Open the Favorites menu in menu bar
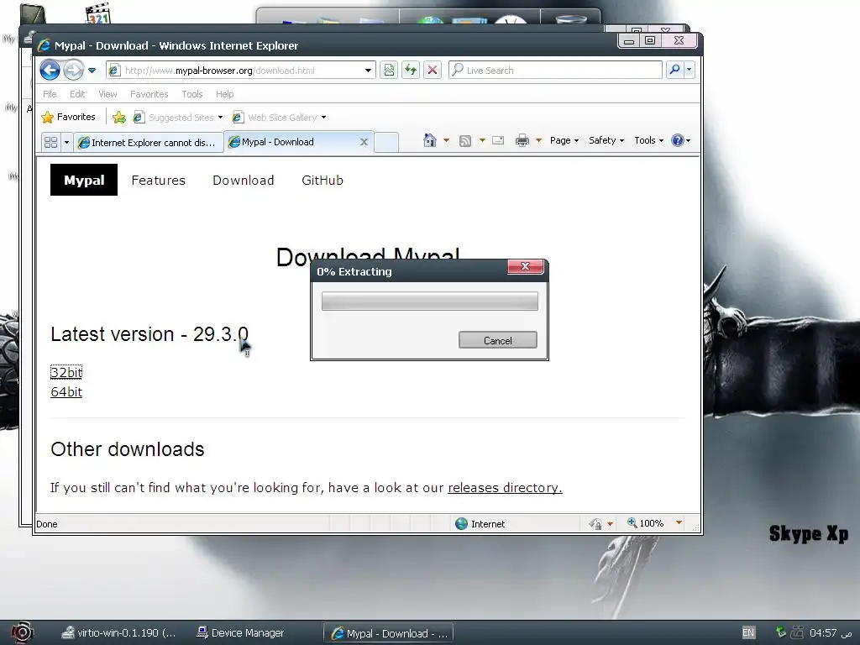Screen dimensions: 860x645 [149, 94]
